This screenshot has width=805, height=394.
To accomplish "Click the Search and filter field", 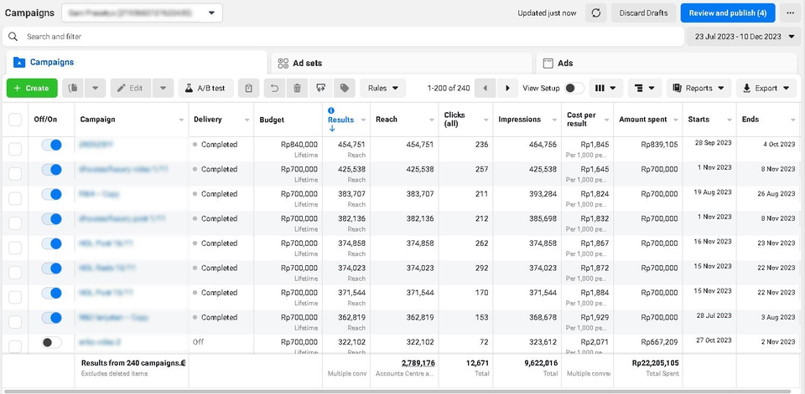I will click(x=343, y=36).
